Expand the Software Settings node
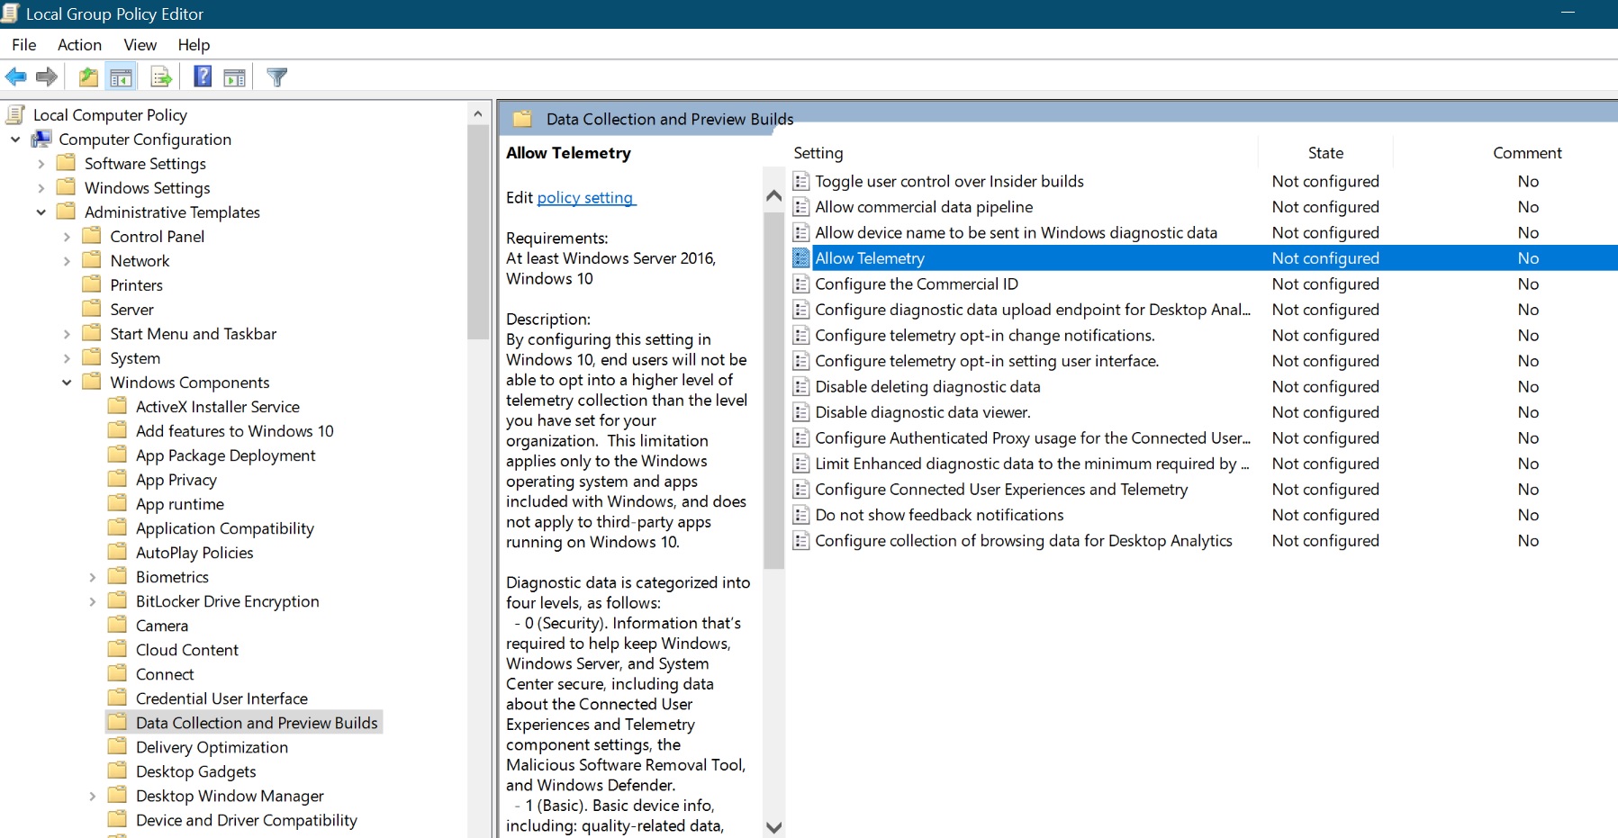Viewport: 1618px width, 838px height. [41, 163]
